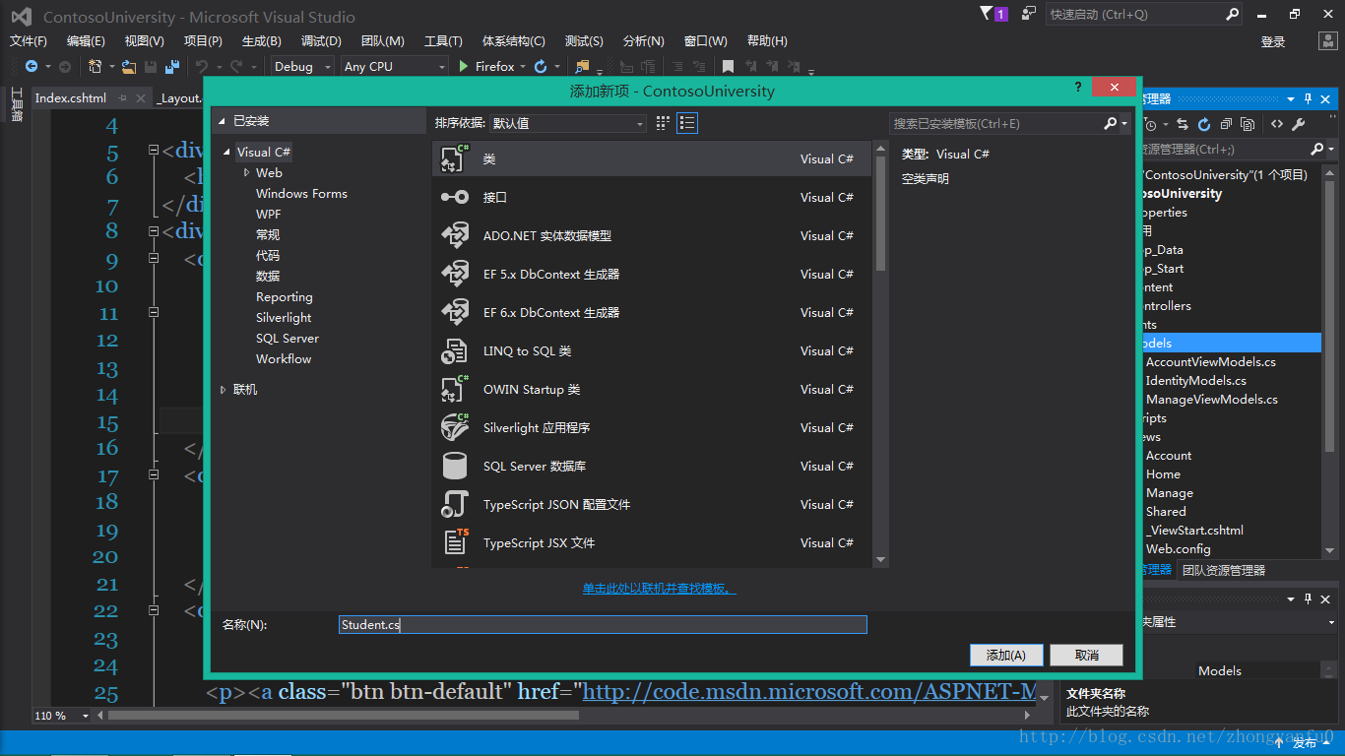This screenshot has width=1345, height=756.
Task: Switch the template list to details list view
Action: click(x=687, y=123)
